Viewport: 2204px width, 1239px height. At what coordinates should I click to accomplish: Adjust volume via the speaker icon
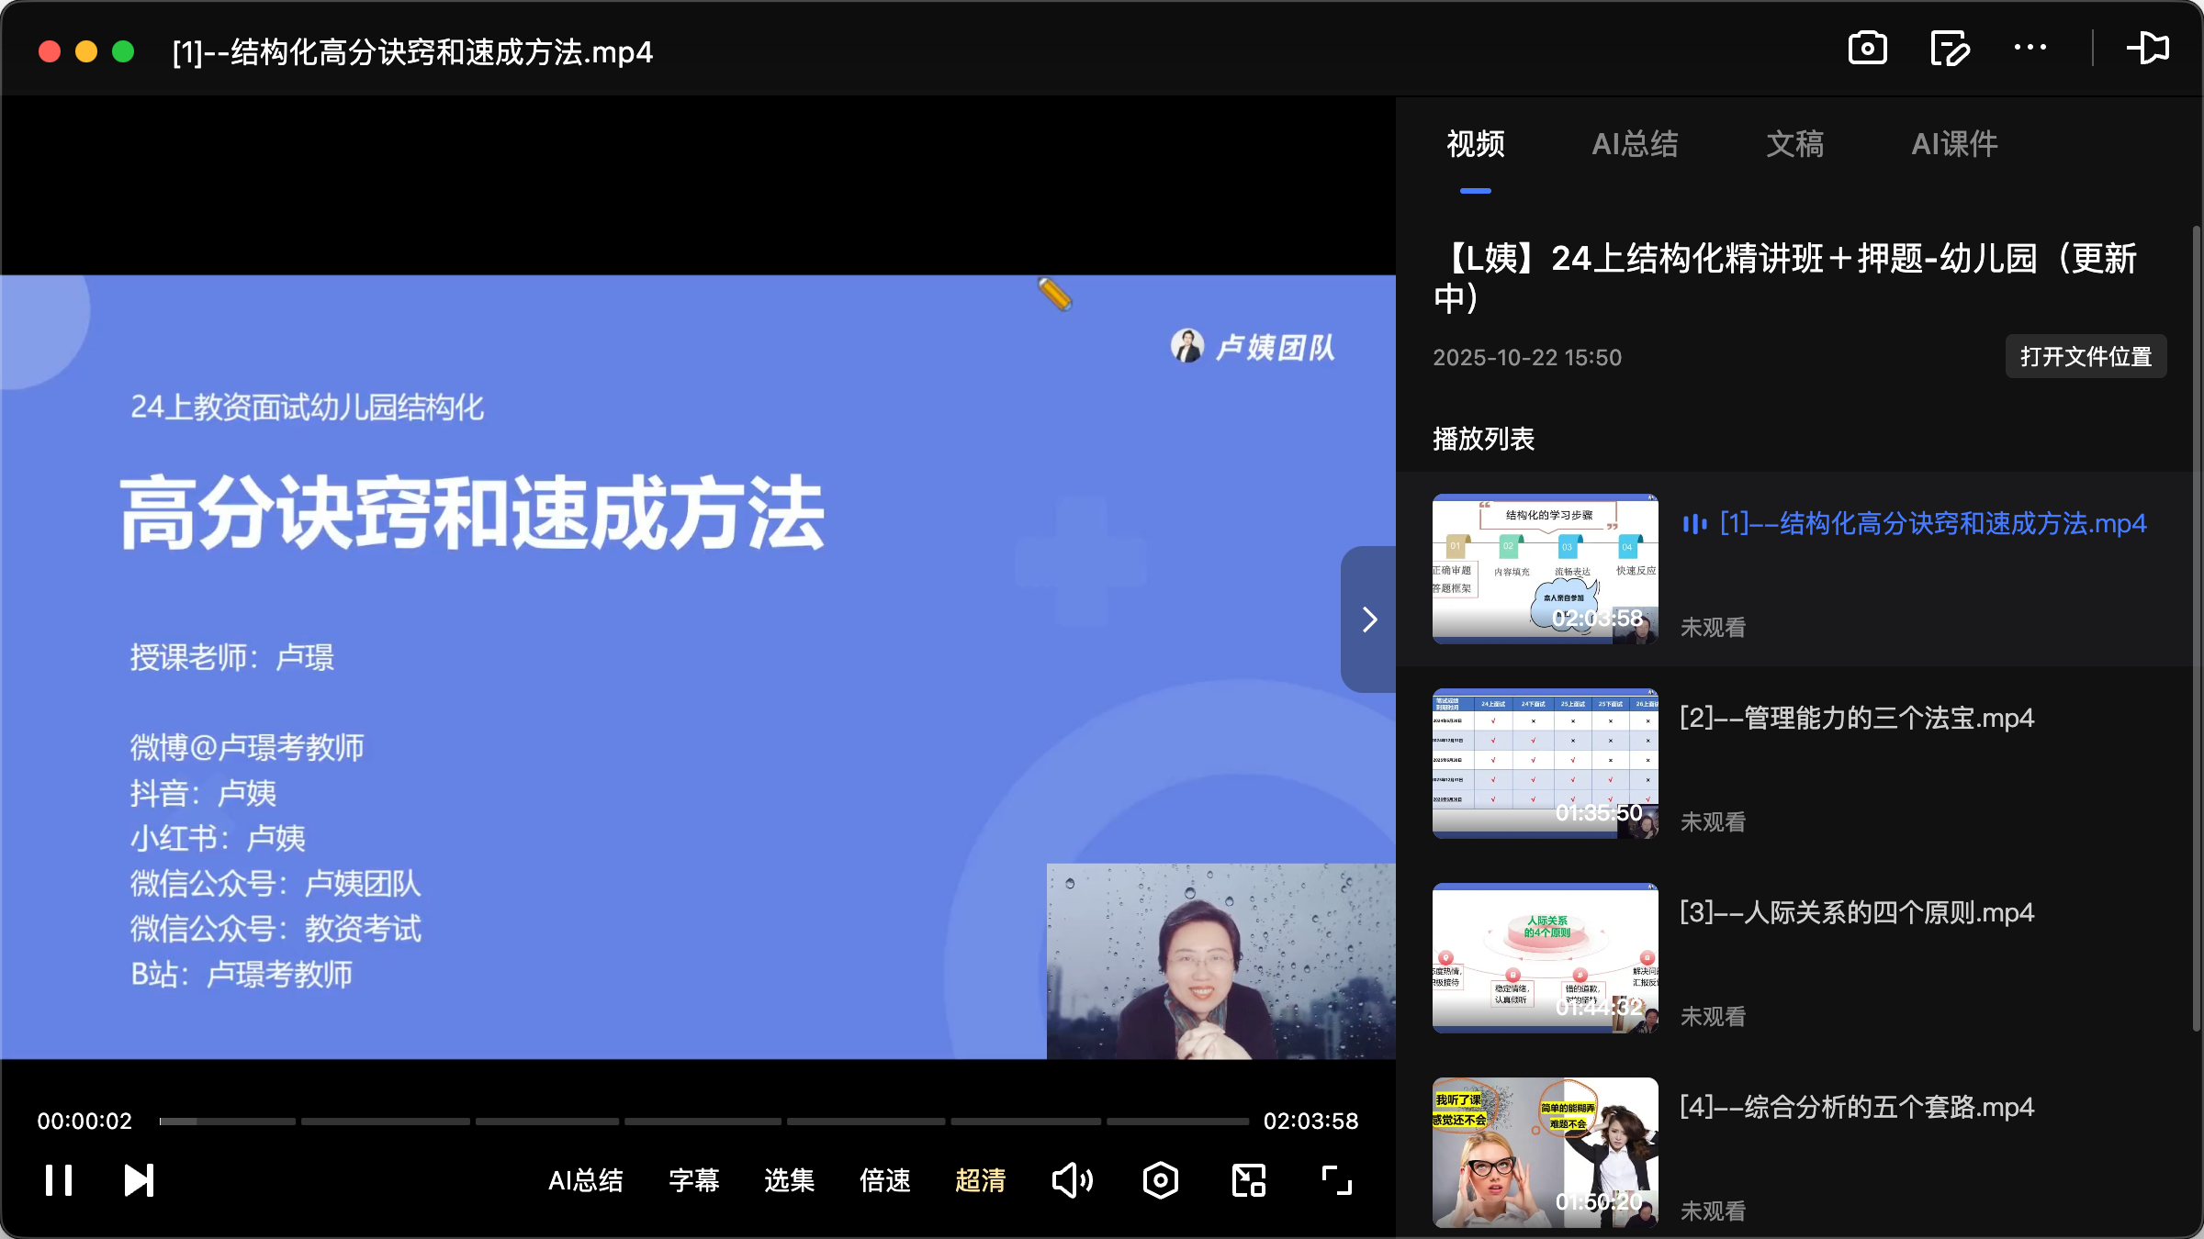click(1072, 1180)
